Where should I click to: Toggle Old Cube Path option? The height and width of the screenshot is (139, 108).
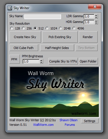[24, 48]
